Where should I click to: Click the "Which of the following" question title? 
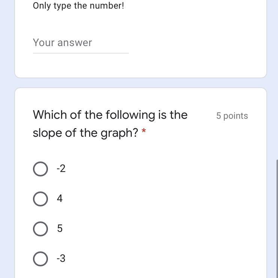coord(110,115)
